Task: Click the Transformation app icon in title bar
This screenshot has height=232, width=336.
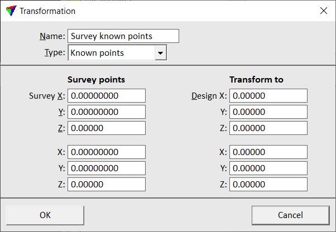Action: pyautogui.click(x=11, y=11)
